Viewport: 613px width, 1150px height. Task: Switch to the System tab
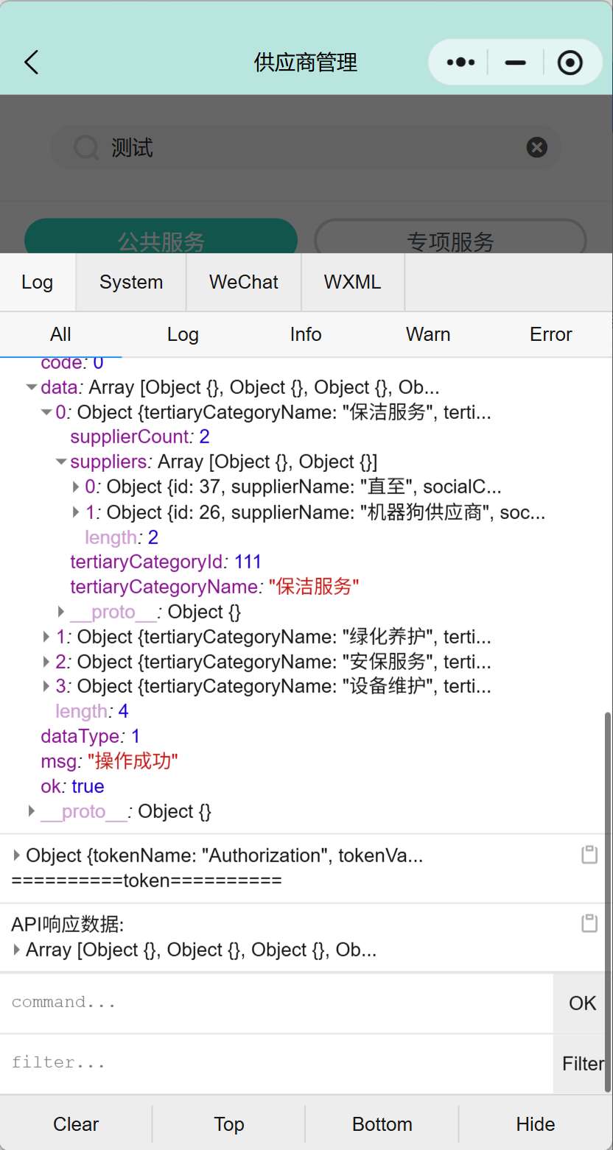point(131,282)
